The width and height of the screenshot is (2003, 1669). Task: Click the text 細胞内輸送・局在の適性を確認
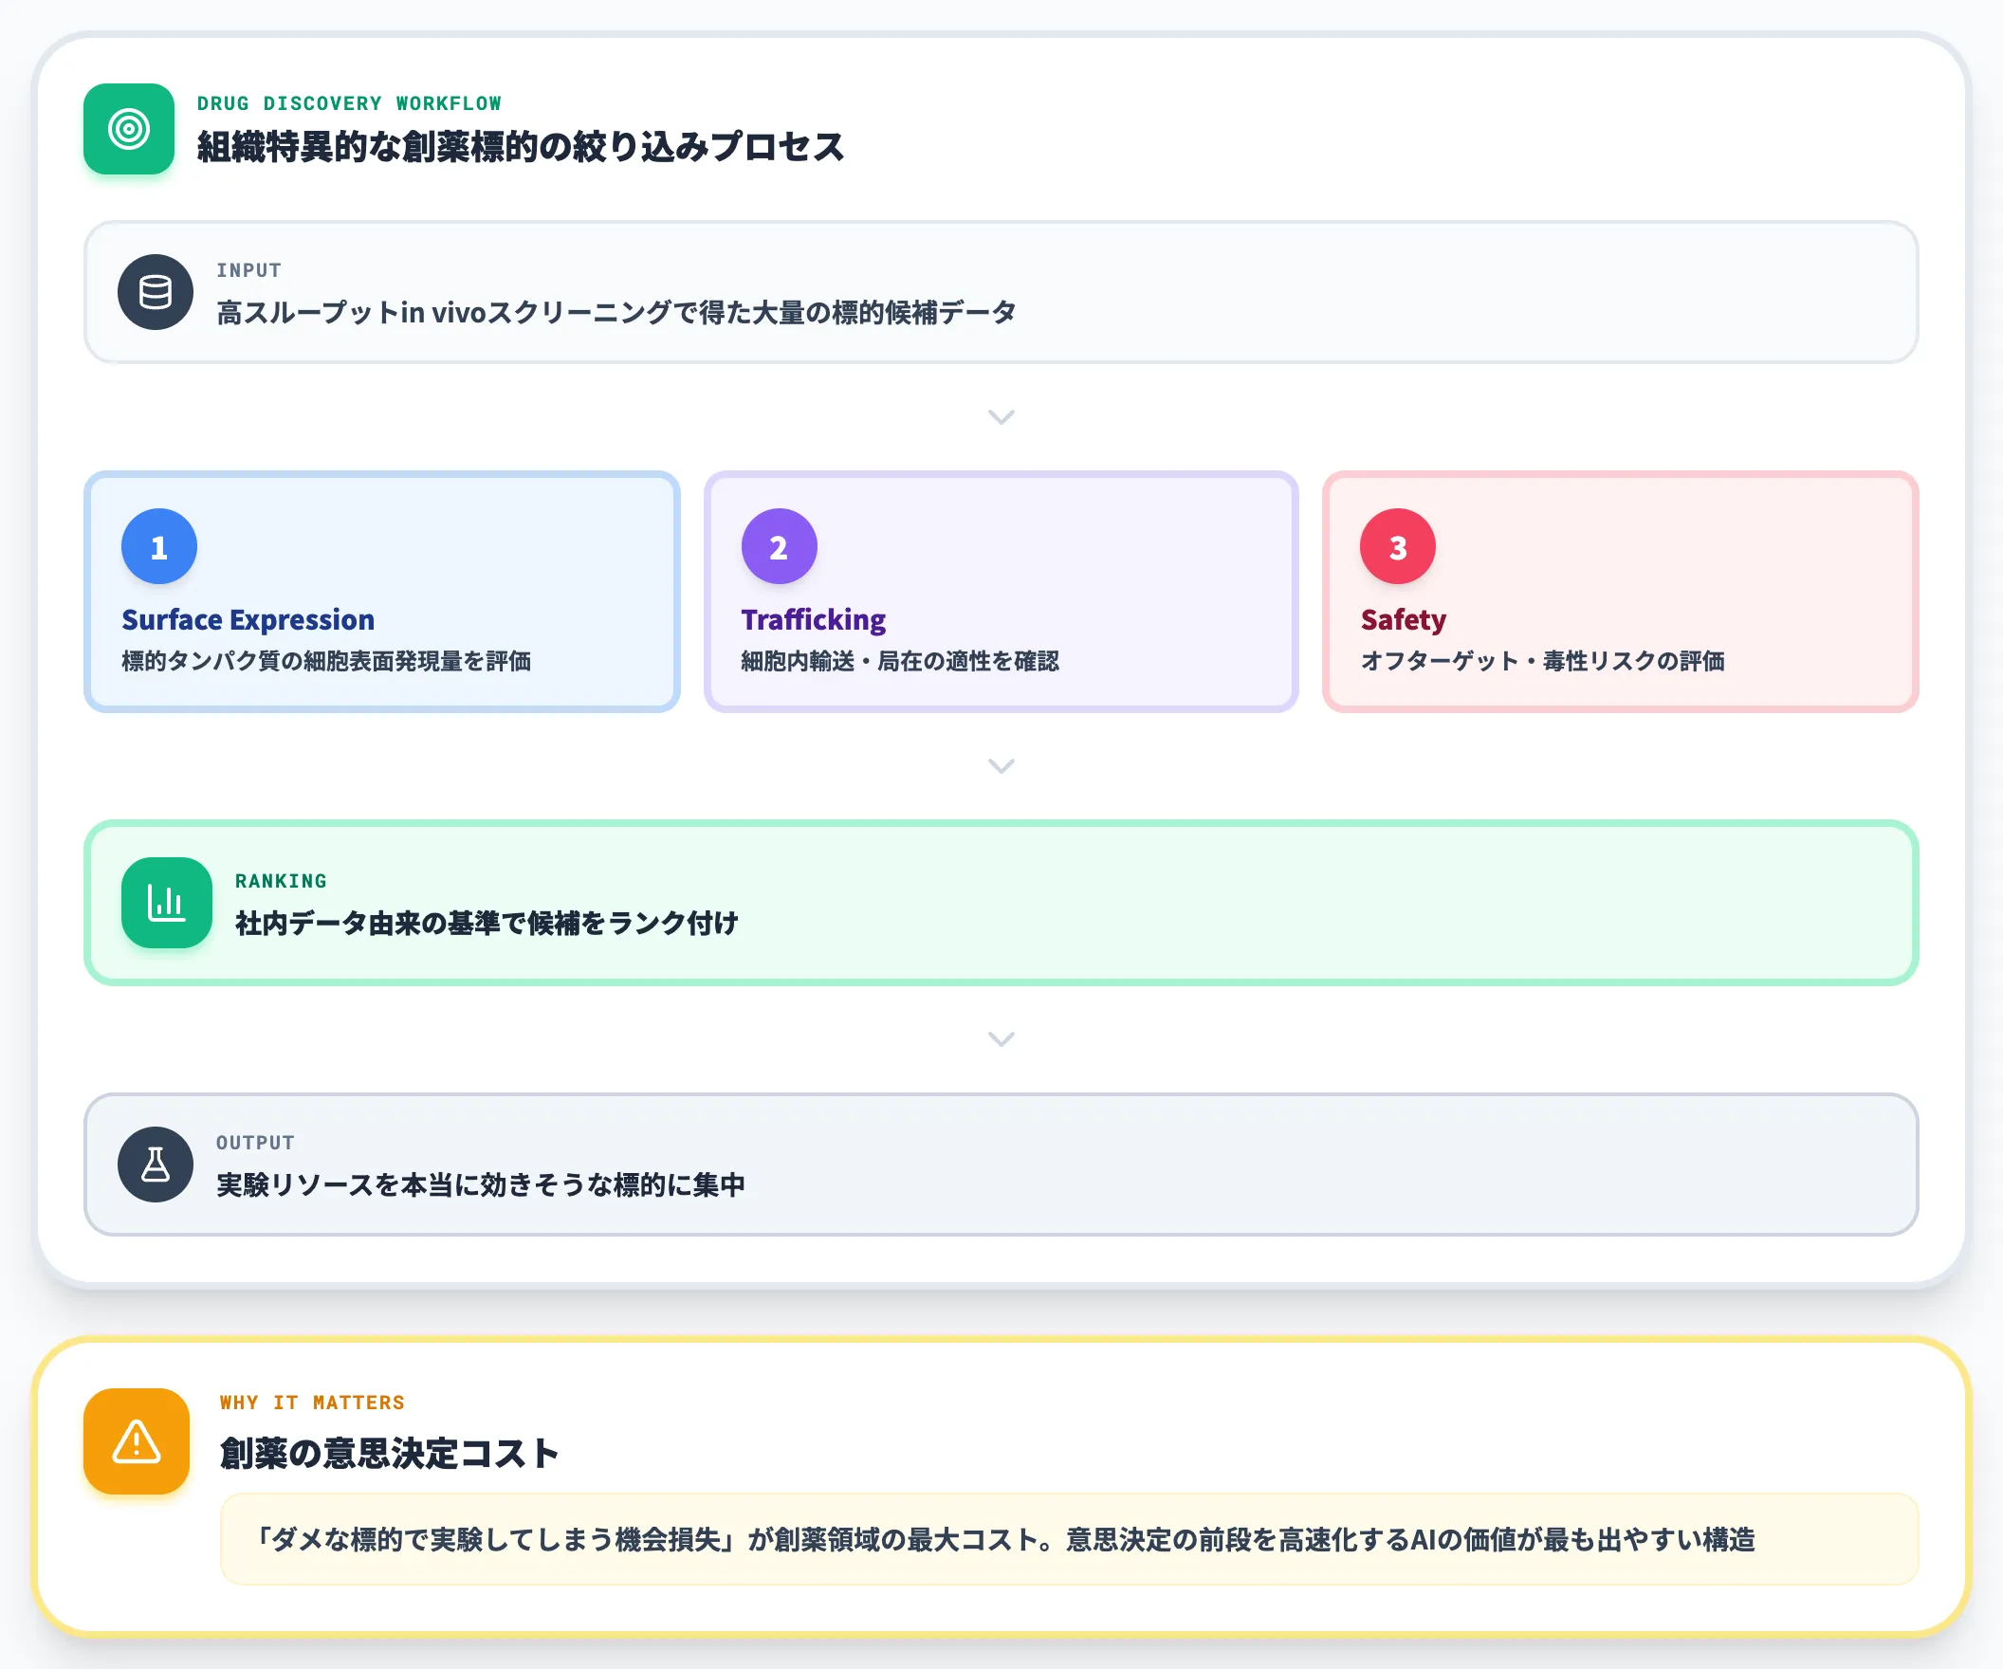coord(900,661)
